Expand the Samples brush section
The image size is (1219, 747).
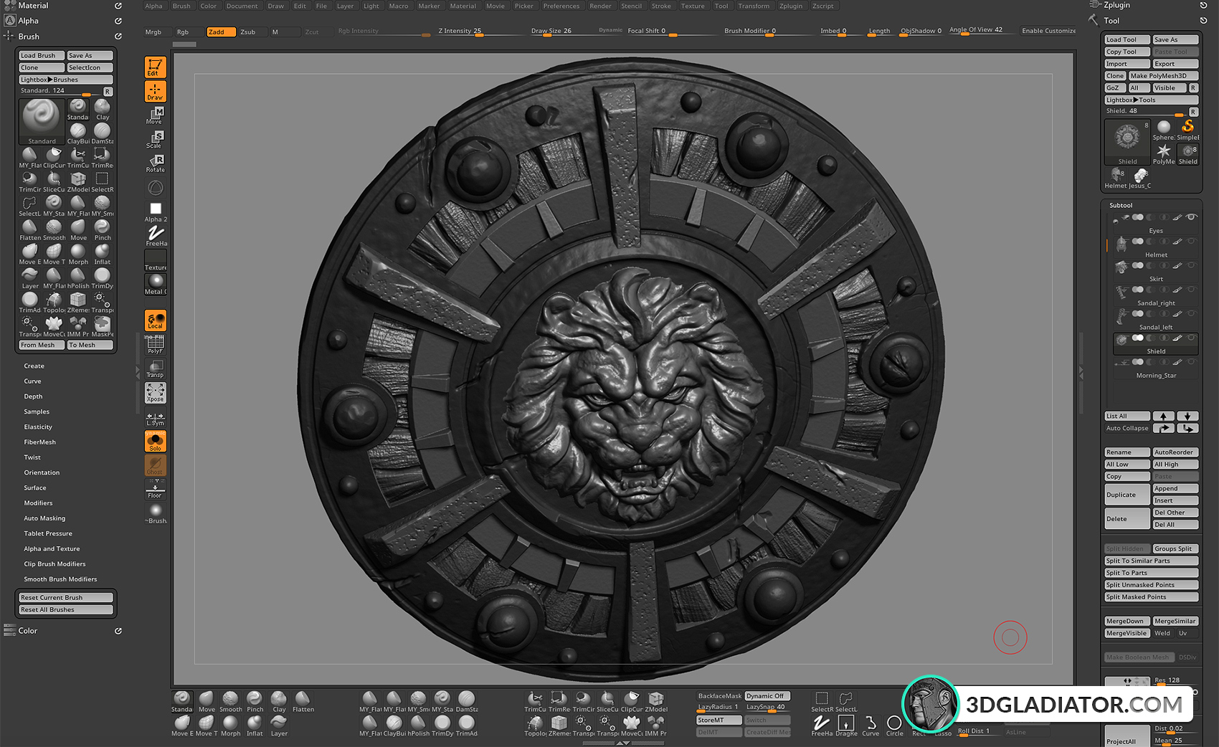click(37, 411)
